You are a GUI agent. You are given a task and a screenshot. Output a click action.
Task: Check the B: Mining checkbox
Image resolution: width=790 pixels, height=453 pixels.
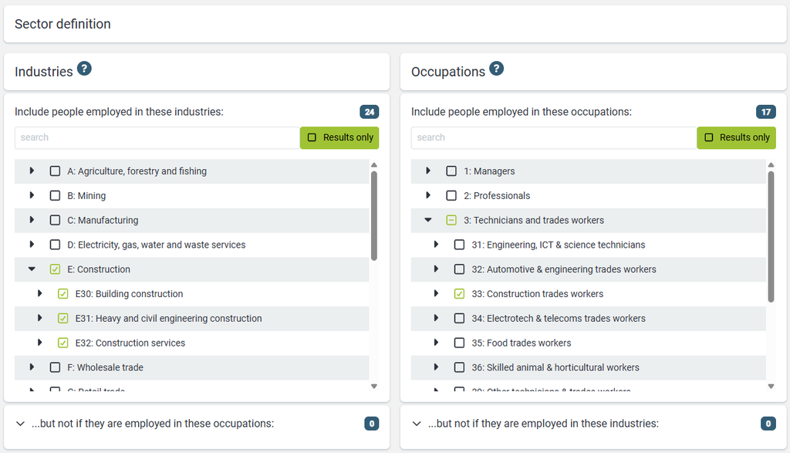click(x=55, y=195)
